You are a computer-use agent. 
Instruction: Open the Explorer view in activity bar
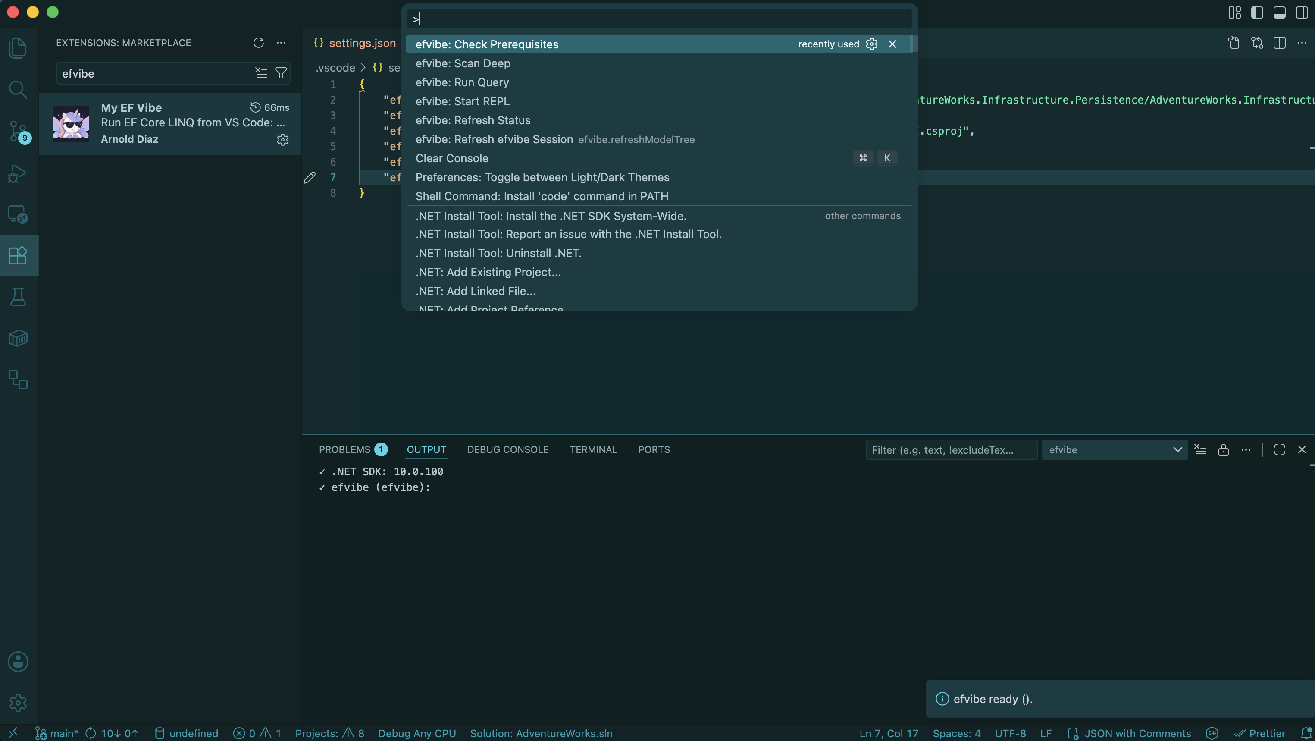tap(19, 48)
